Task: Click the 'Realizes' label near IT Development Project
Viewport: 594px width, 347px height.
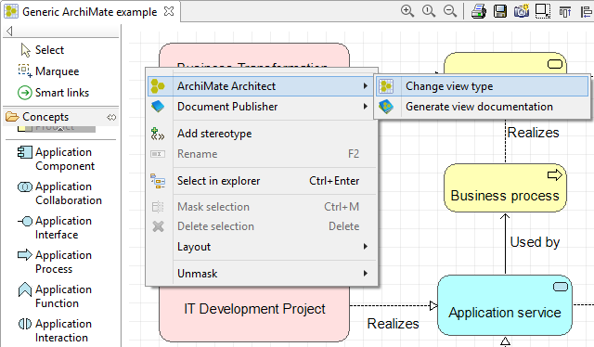Action: point(393,324)
